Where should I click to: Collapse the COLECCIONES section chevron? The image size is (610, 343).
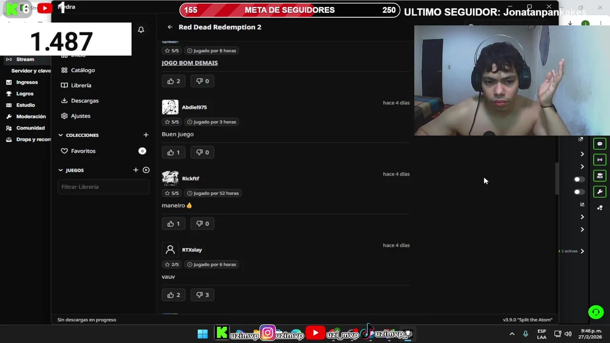click(61, 135)
